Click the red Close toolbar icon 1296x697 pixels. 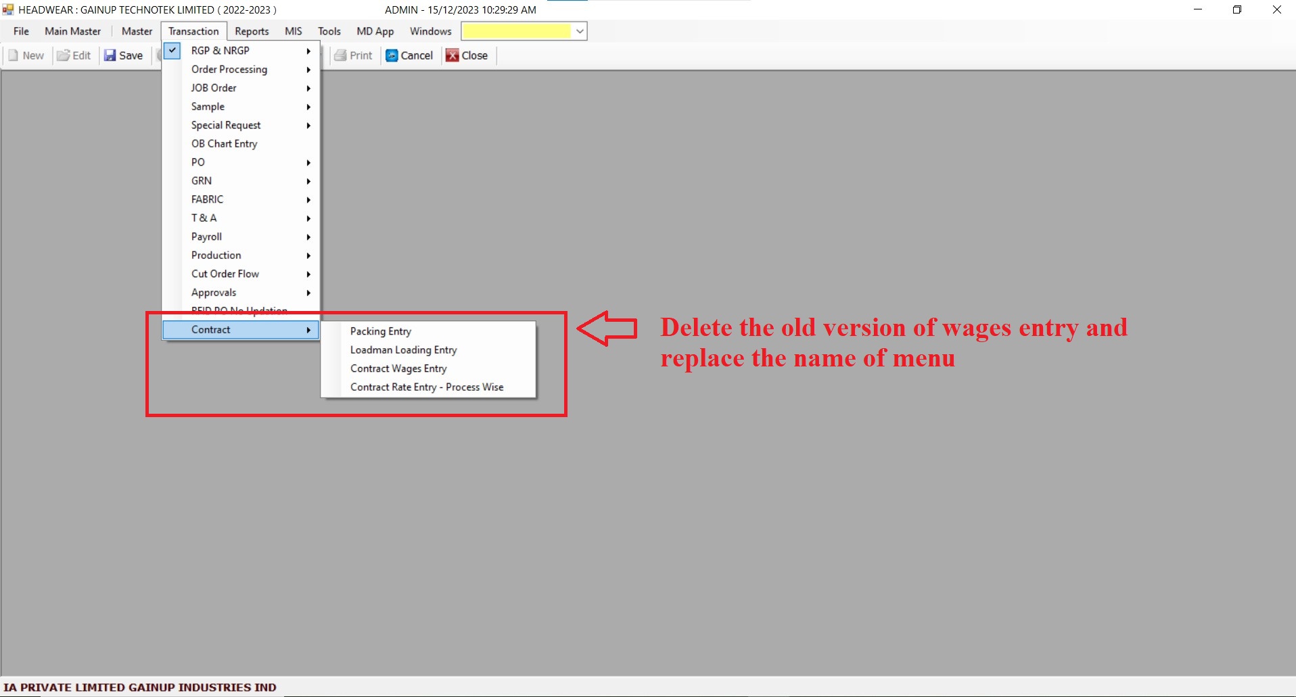pos(453,55)
